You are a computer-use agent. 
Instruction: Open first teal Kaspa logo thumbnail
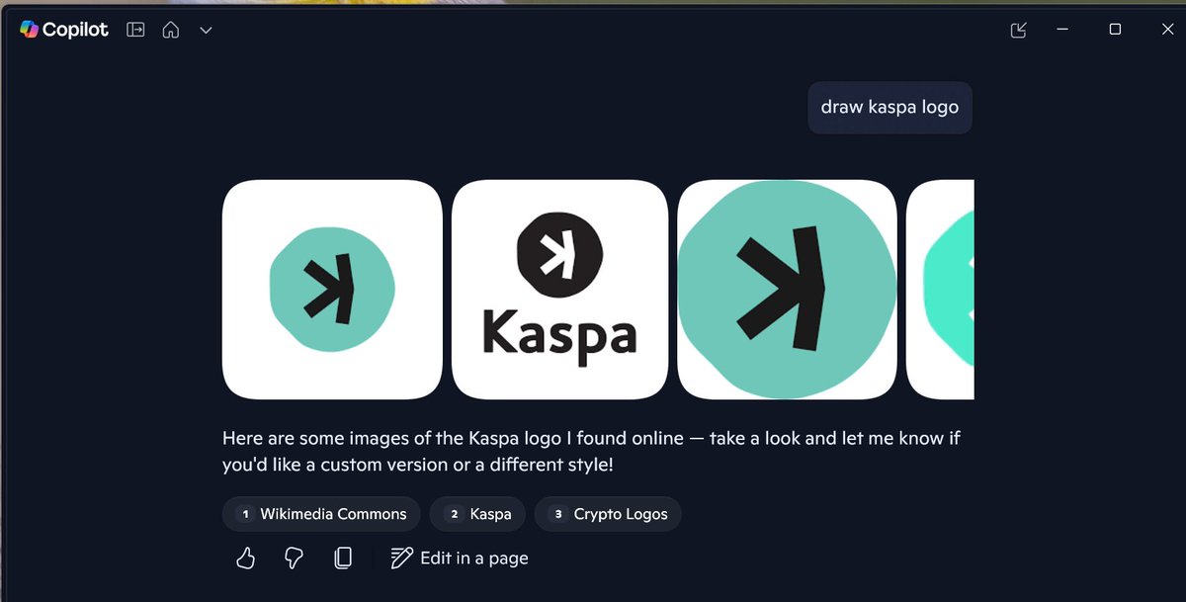tap(332, 290)
